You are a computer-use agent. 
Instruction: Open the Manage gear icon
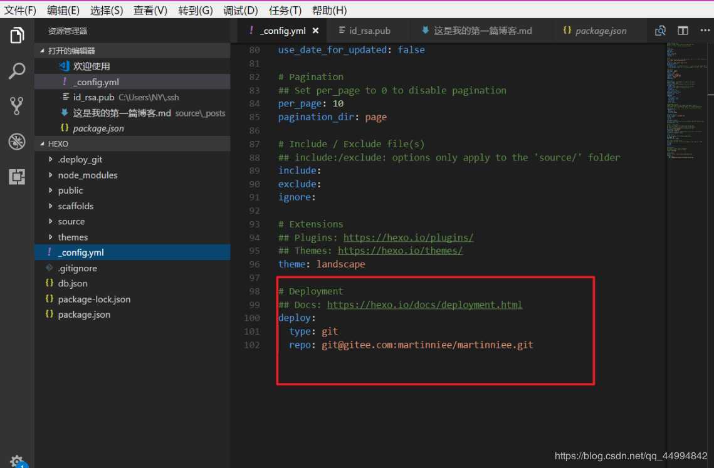(17, 460)
